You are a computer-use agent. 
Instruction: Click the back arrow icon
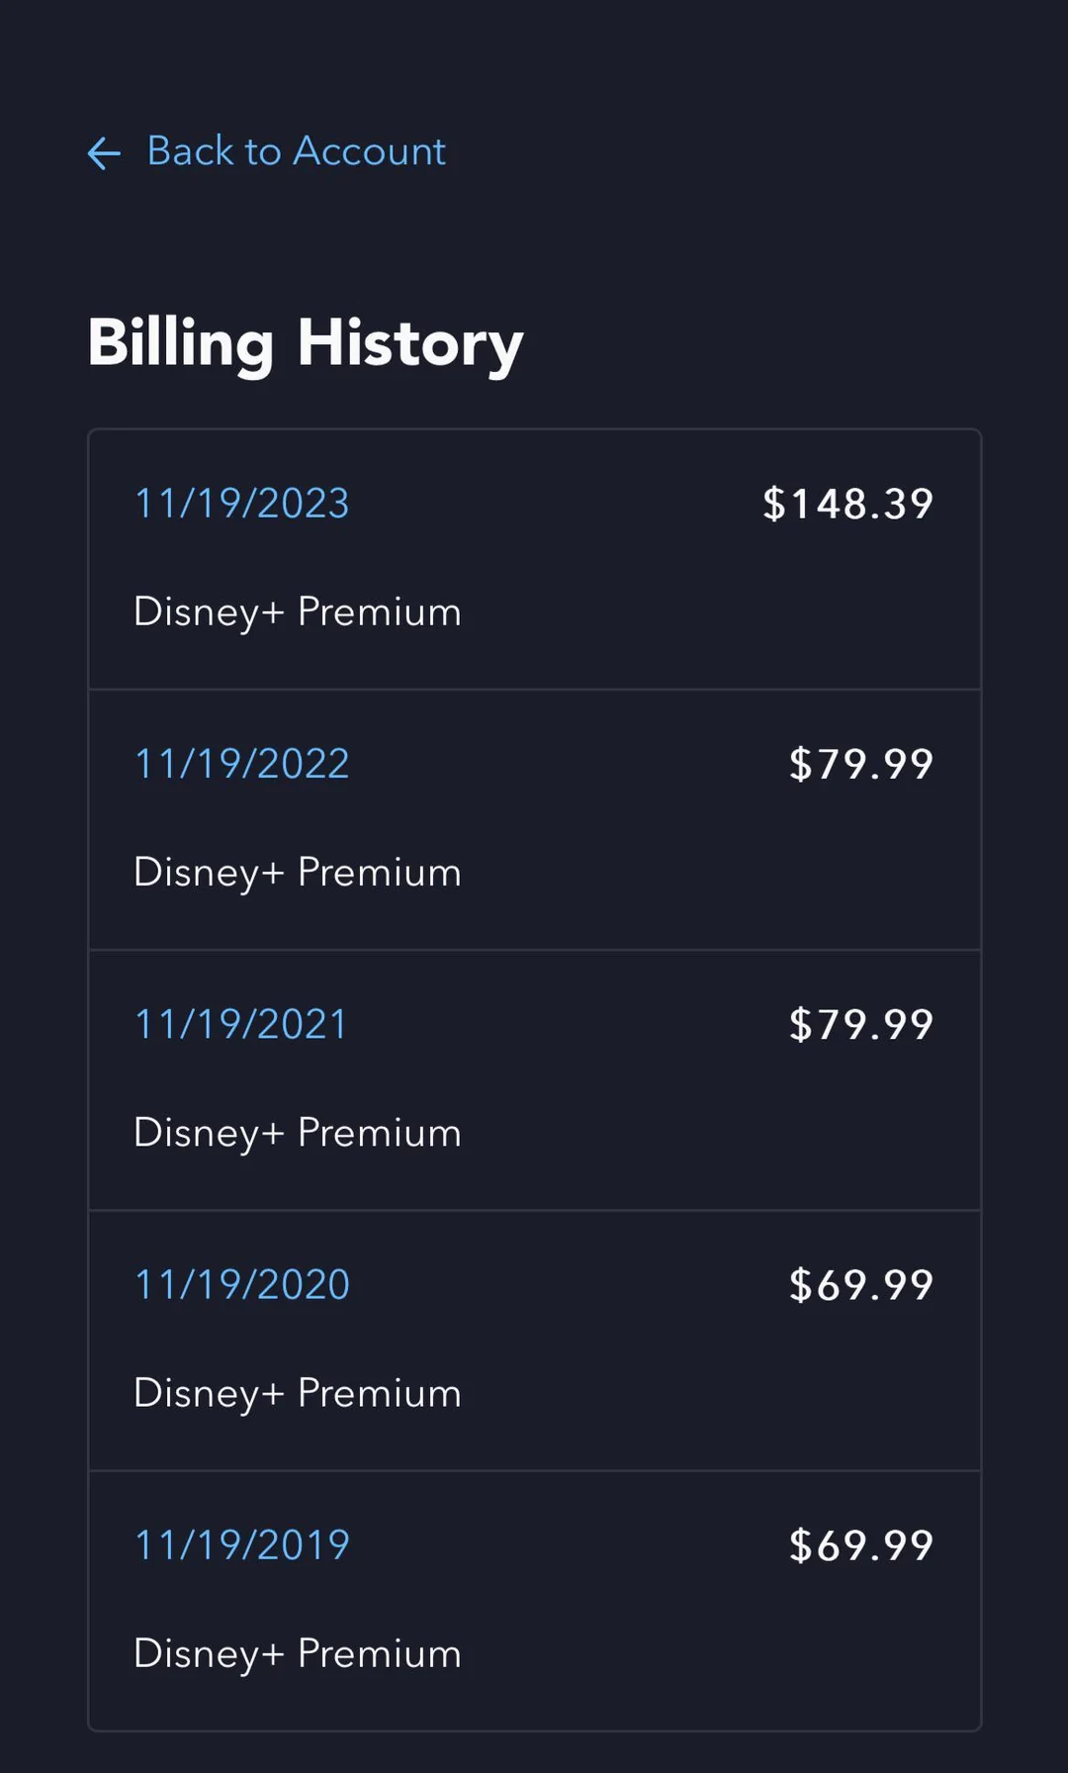103,153
